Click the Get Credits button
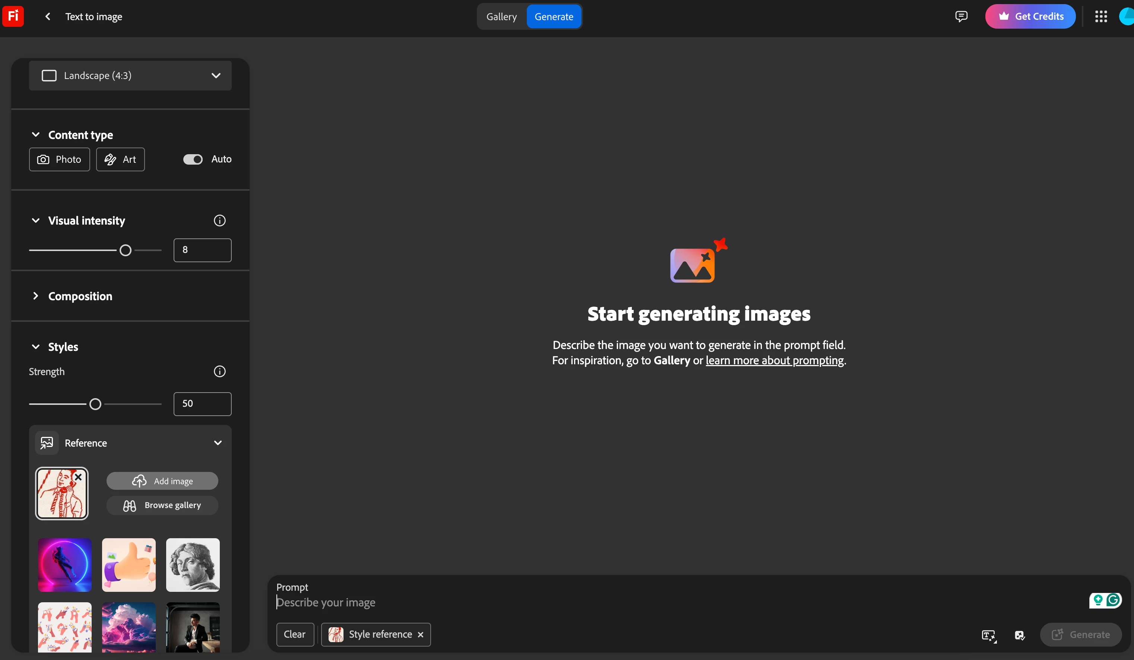Viewport: 1134px width, 660px height. pos(1030,17)
